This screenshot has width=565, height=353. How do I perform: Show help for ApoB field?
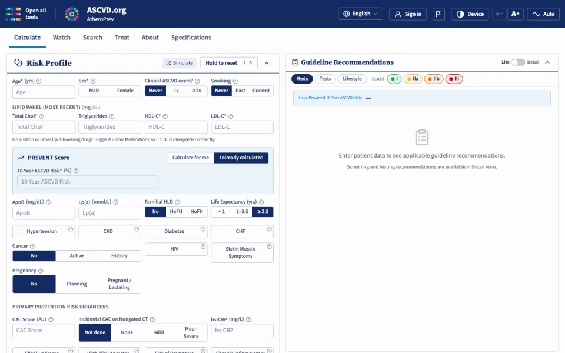pos(49,202)
